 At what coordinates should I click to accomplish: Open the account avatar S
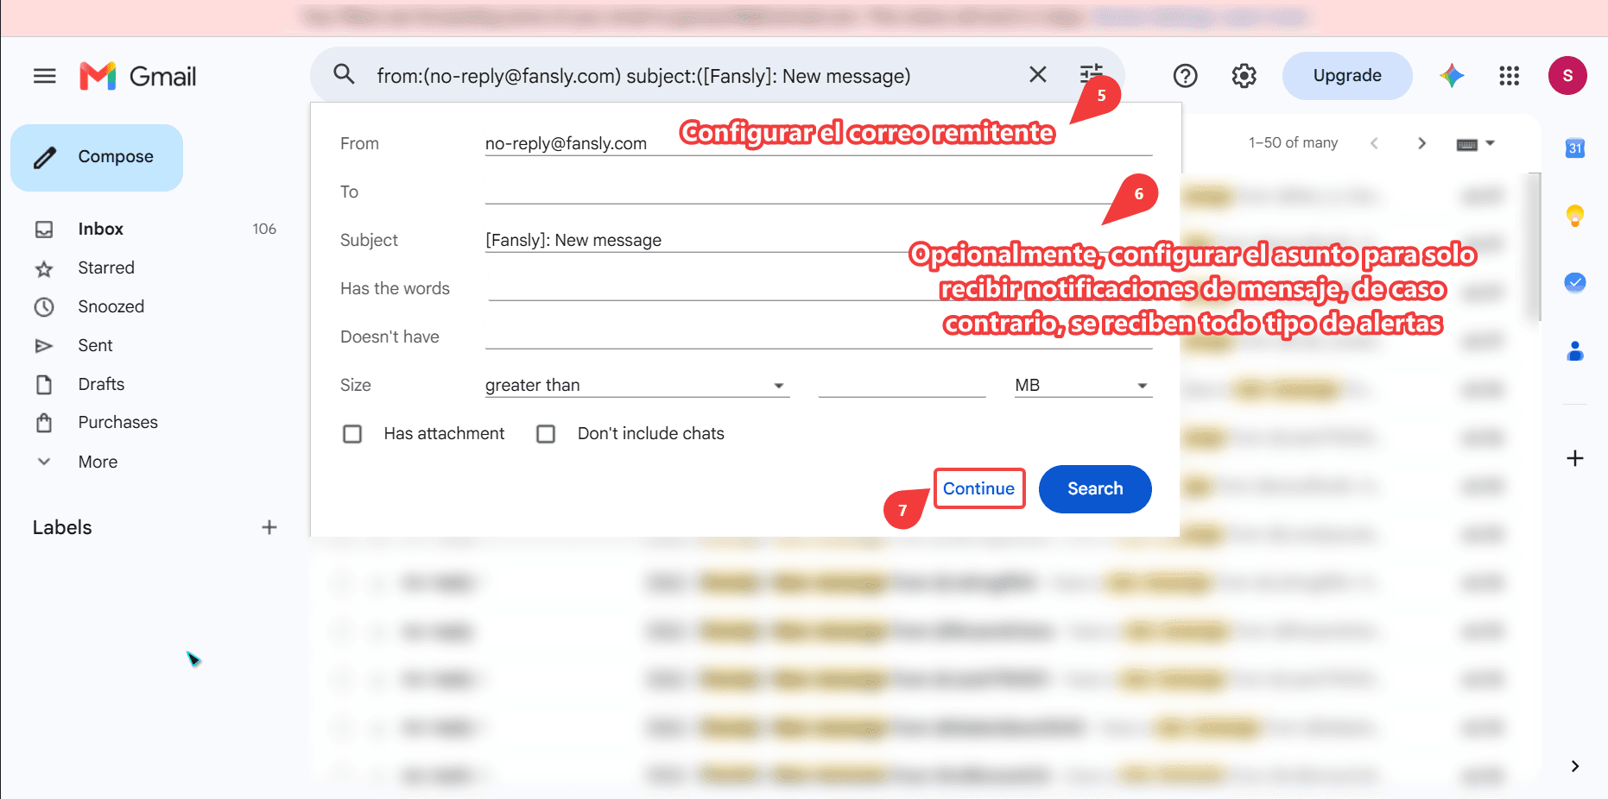coord(1567,76)
